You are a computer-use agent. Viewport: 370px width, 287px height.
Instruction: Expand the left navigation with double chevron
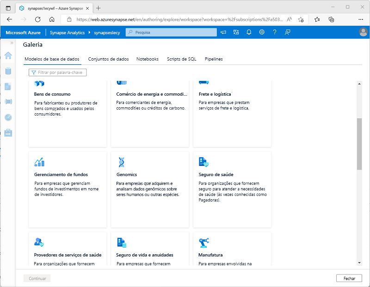click(12, 43)
